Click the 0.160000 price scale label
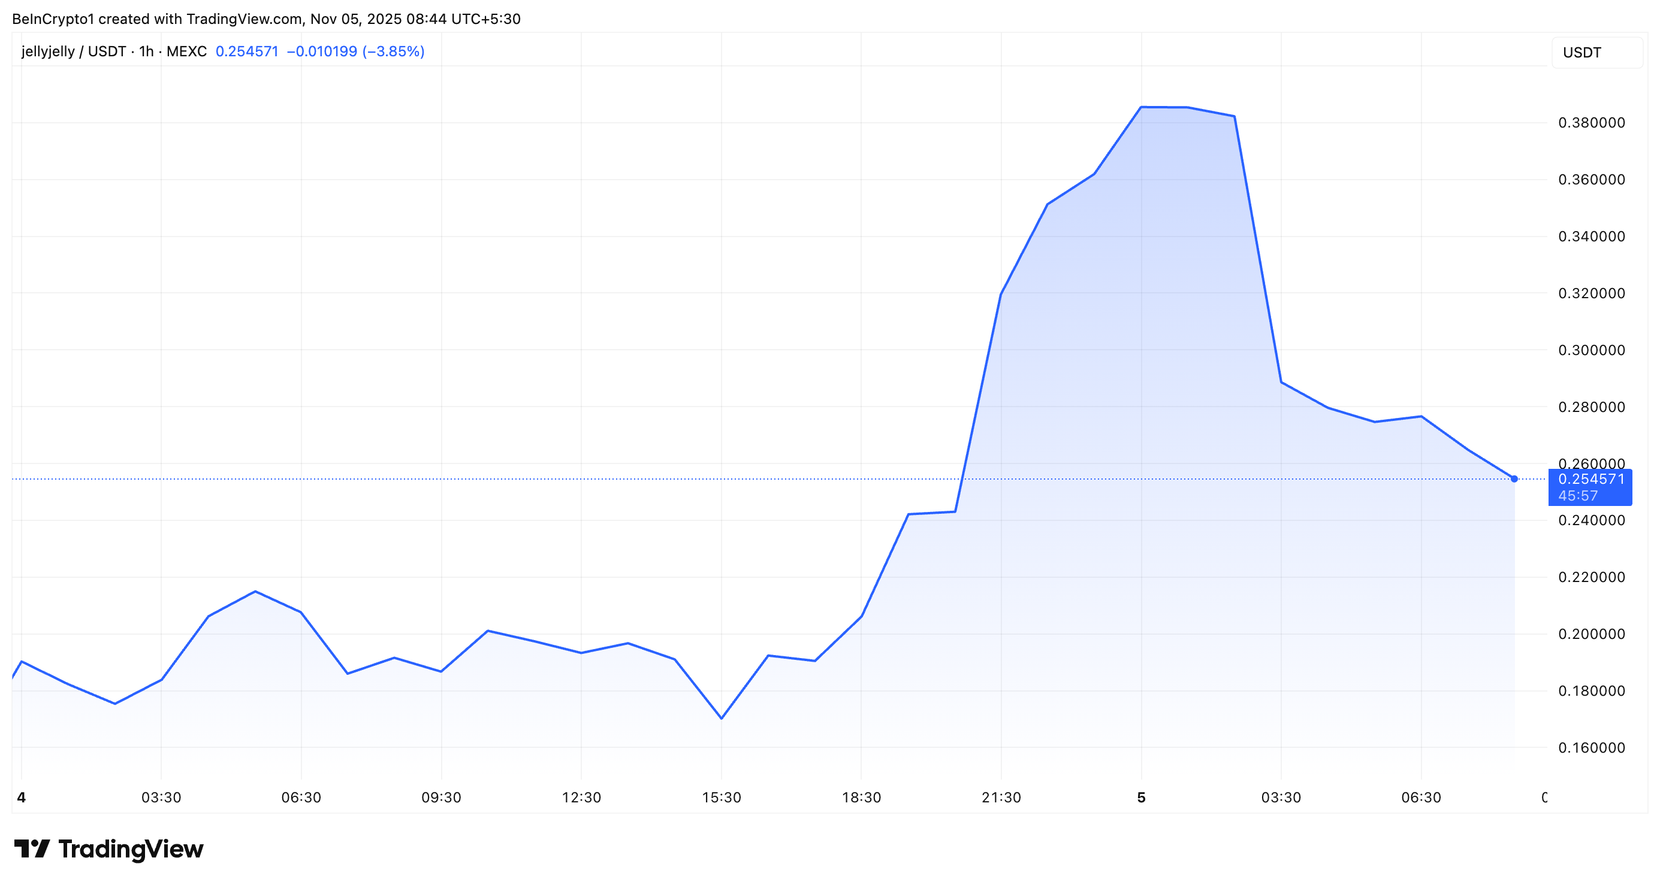Viewport: 1660px width, 885px height. [x=1592, y=747]
